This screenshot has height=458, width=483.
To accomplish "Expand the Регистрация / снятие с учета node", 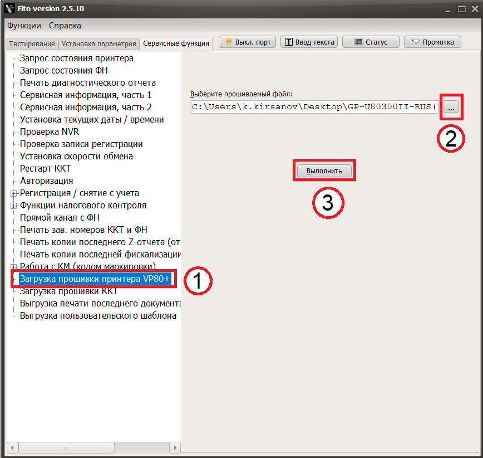I will coord(13,193).
